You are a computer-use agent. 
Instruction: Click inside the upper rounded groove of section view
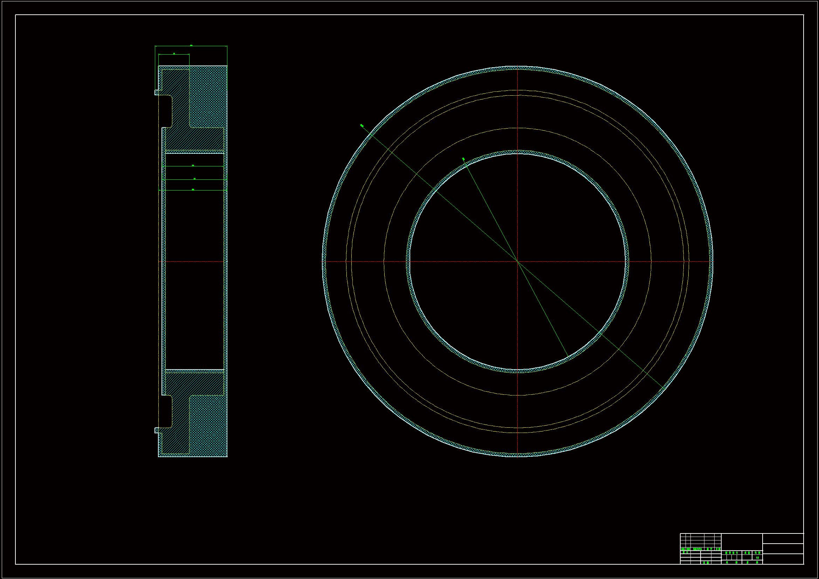click(166, 111)
